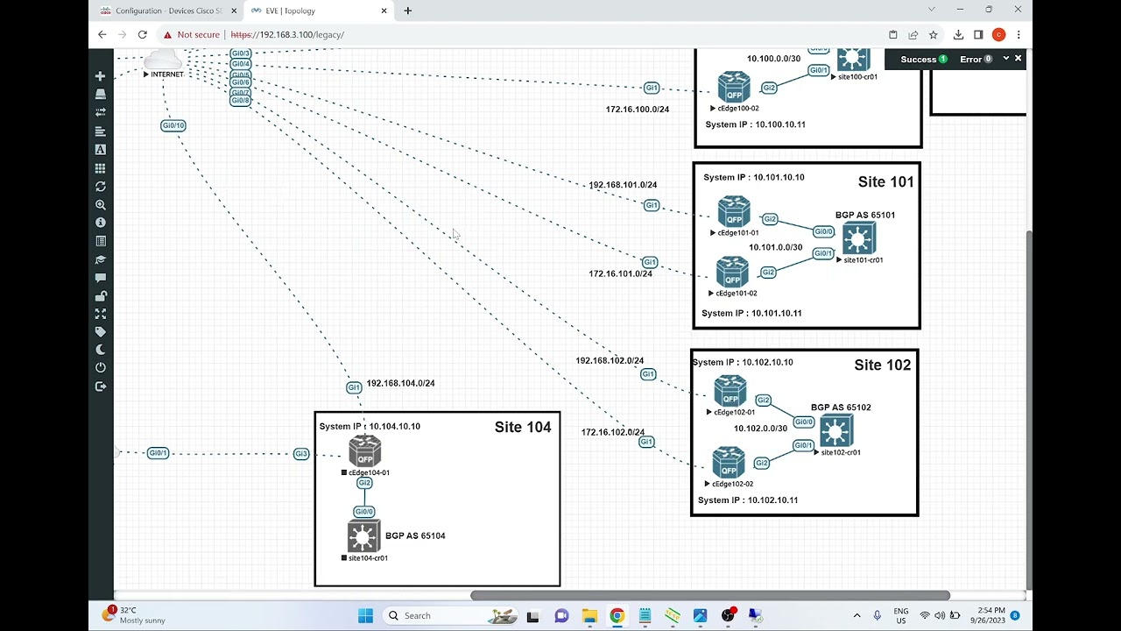This screenshot has height=631, width=1121.
Task: Select the cEdge101-01 router node
Action: (x=734, y=212)
